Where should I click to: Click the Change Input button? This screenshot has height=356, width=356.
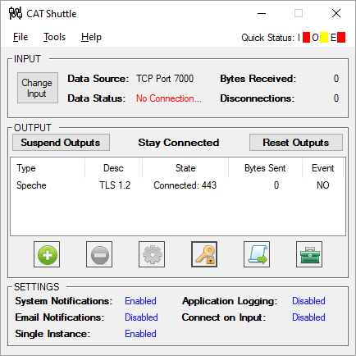pos(38,88)
